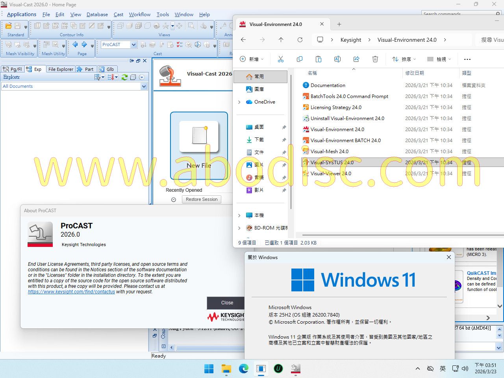Image resolution: width=504 pixels, height=378 pixels.
Task: Open File Explorer from the Windows taskbar
Action: [x=226, y=369]
